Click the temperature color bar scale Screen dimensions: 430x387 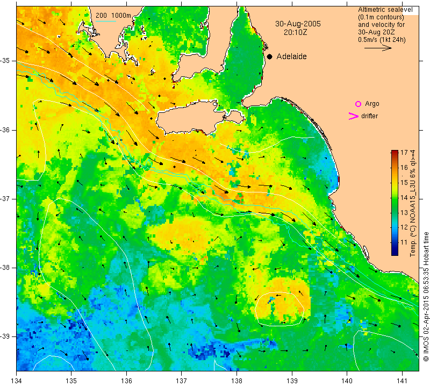(395, 203)
